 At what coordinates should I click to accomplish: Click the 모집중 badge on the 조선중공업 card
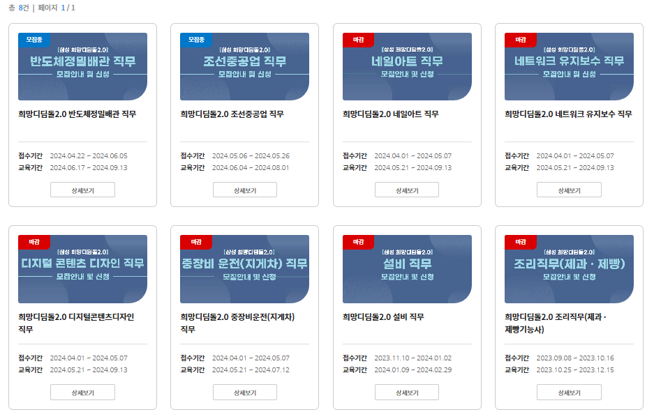[x=195, y=40]
